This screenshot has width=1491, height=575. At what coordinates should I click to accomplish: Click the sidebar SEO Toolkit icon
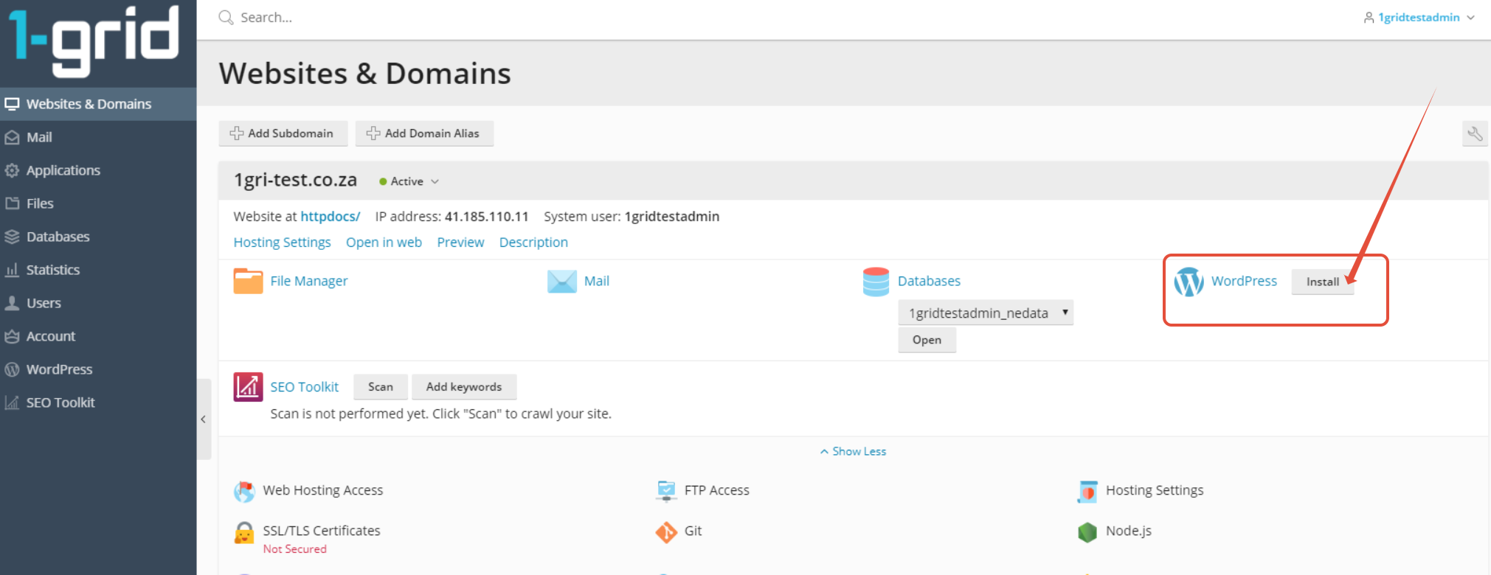12,402
